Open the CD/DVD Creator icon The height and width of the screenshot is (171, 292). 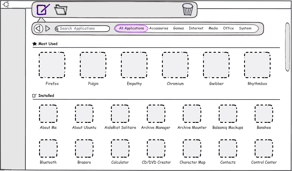click(x=156, y=148)
